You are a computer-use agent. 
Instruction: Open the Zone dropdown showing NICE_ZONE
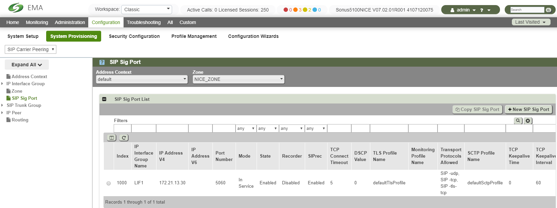(x=239, y=79)
